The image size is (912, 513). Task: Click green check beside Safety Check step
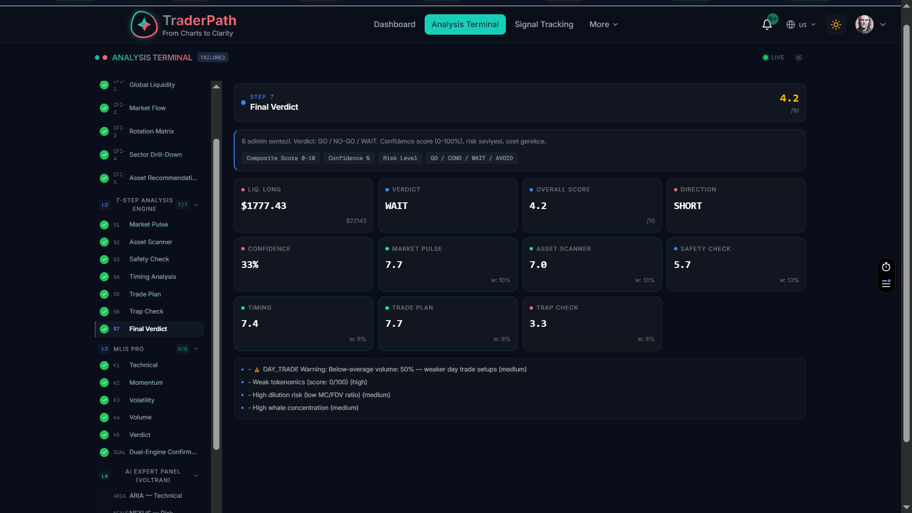point(104,259)
